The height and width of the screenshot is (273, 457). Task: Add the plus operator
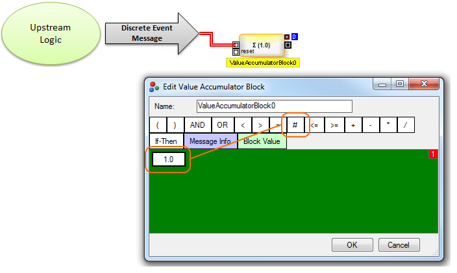[353, 125]
